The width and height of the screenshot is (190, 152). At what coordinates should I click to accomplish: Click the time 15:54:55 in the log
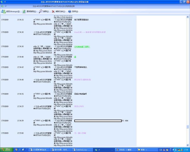(x=20, y=106)
